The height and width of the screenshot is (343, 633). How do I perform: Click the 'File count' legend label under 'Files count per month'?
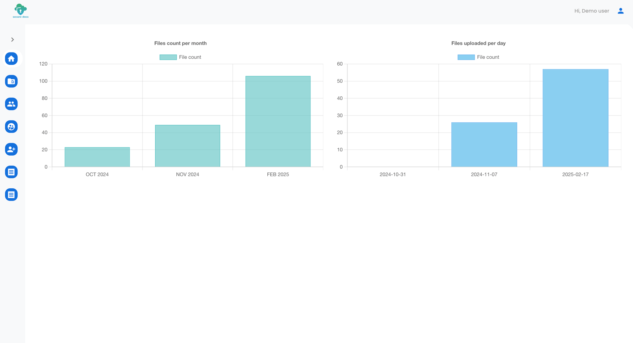[x=190, y=57]
